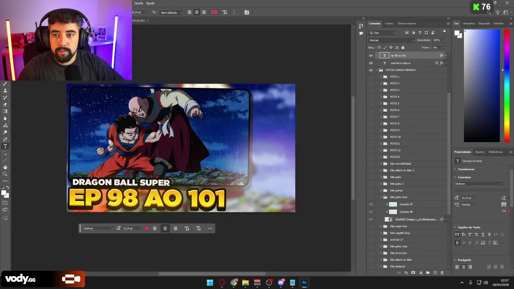Select the Zoom magnifier tool
514x289 pixels.
[x=5, y=174]
